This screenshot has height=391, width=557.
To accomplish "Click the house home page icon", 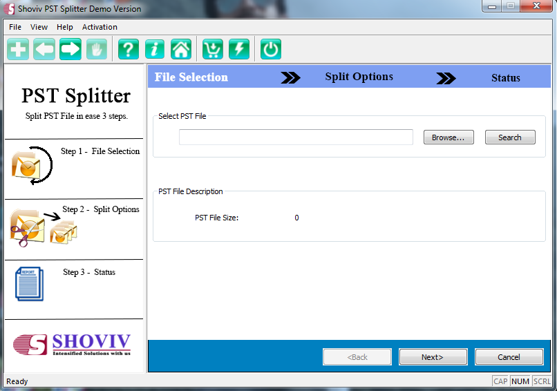I will click(x=181, y=50).
